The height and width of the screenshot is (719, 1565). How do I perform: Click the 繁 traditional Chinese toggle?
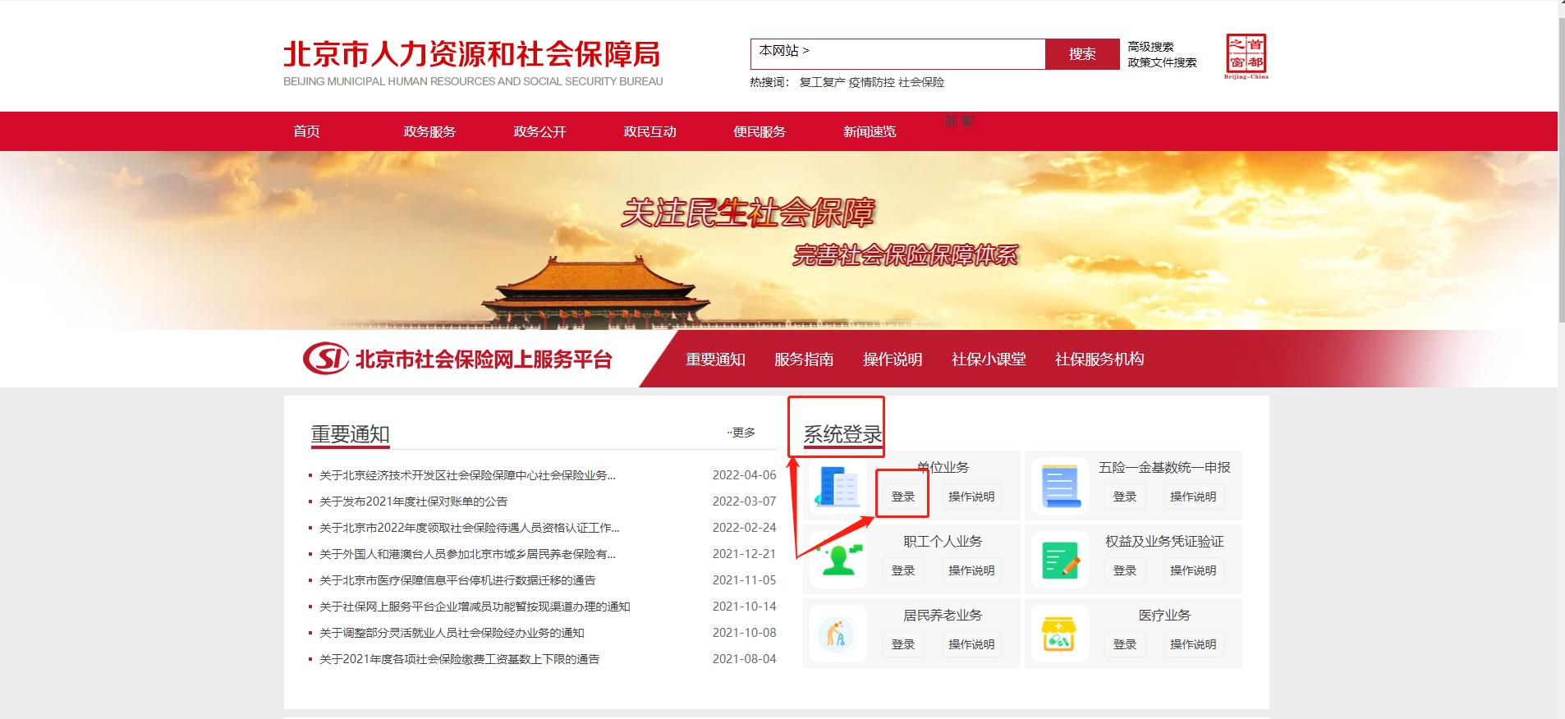point(968,121)
